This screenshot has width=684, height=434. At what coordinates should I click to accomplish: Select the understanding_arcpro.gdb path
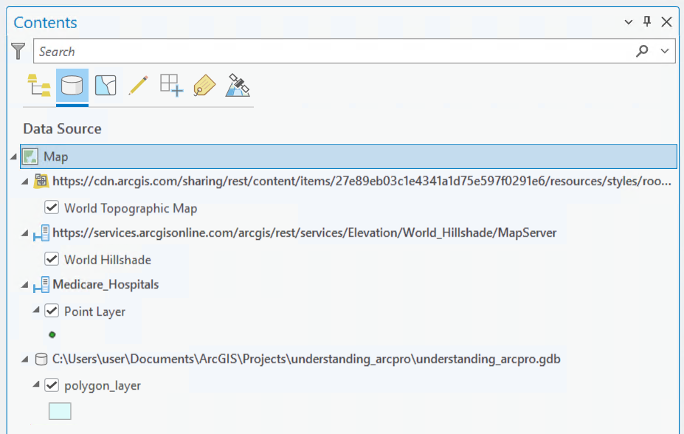point(306,359)
